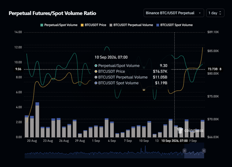Click the tooltip date '10 Sep 2026, 07:00'
Screen dimensions: 232x167
point(111,57)
